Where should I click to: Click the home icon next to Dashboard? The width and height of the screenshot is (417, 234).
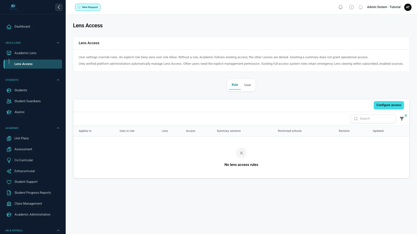9,27
